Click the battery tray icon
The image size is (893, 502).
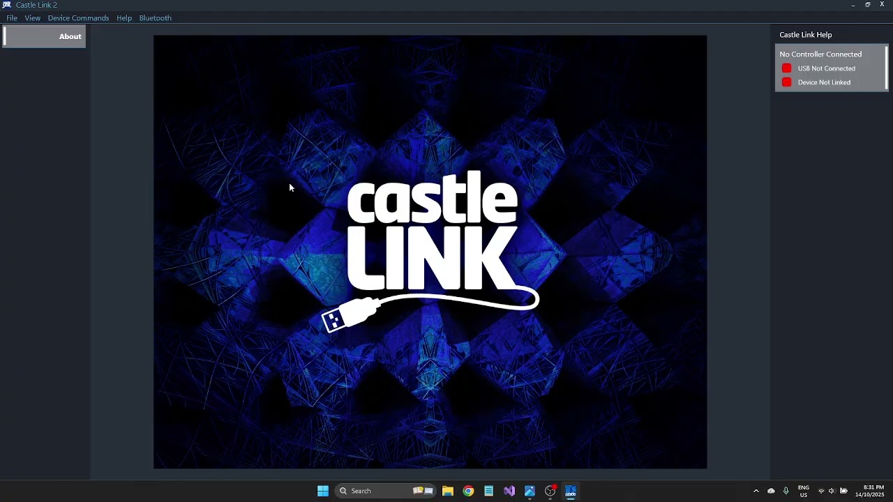pyautogui.click(x=843, y=491)
